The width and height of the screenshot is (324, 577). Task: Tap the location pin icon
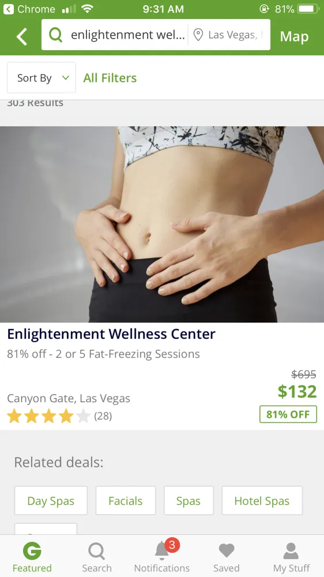tap(198, 35)
